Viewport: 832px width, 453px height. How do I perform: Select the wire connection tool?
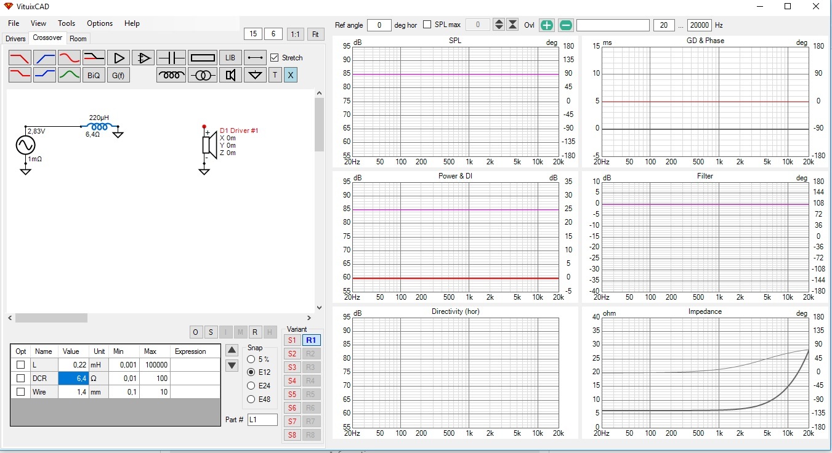[x=255, y=58]
